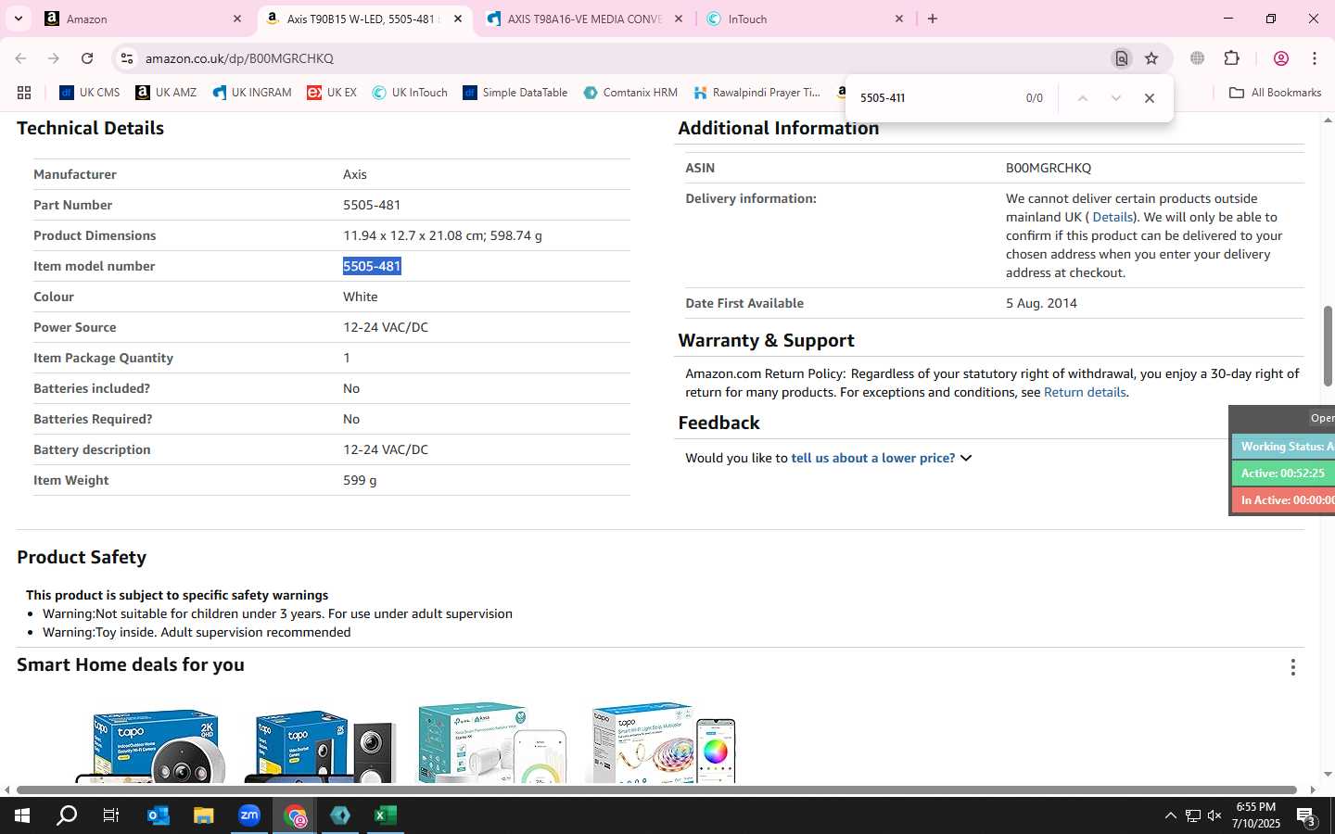1335x834 pixels.
Task: Switch to Excel on the taskbar
Action: pyautogui.click(x=385, y=815)
